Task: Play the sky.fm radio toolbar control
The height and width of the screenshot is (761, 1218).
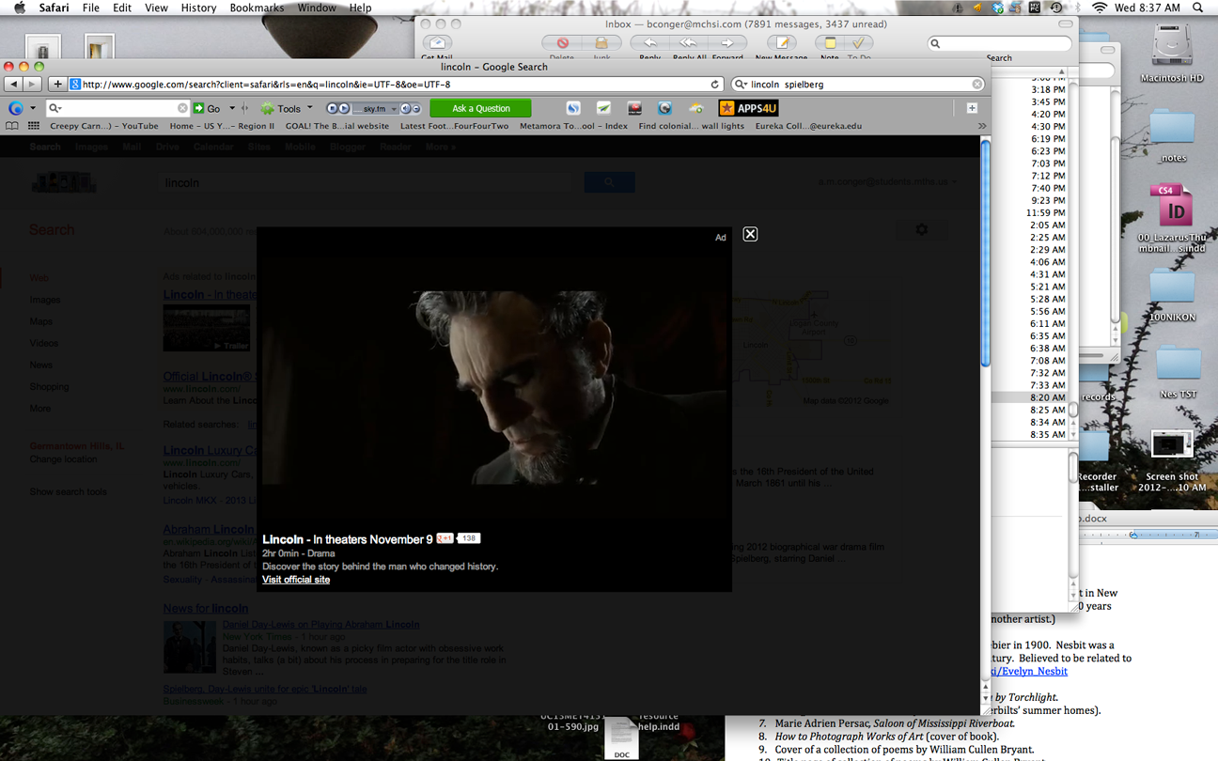Action: 344,108
